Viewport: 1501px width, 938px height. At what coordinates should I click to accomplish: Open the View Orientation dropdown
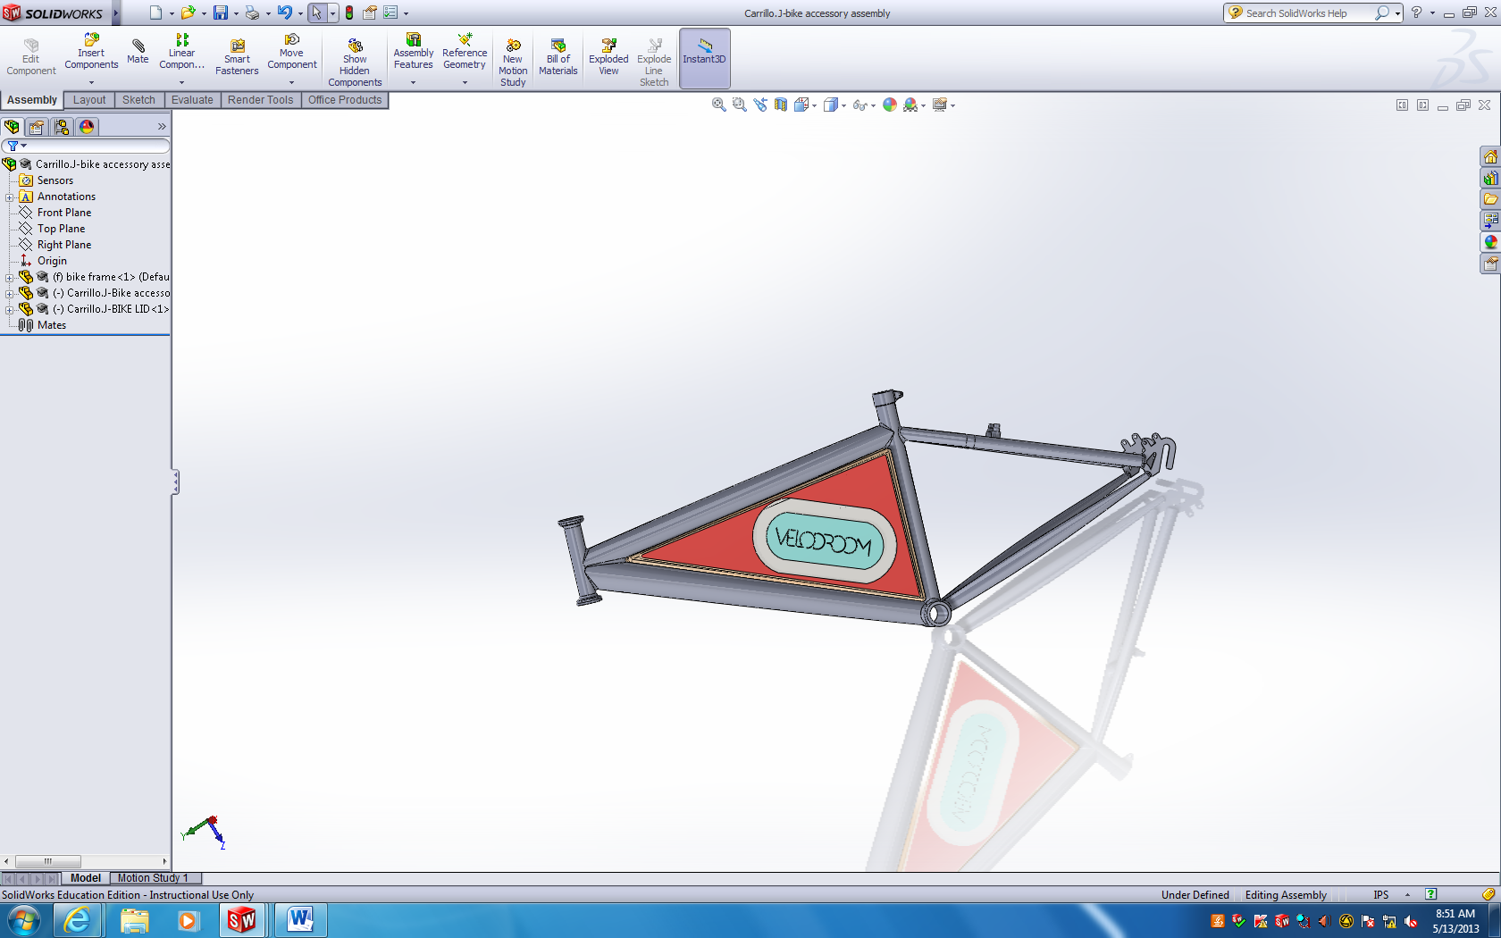click(814, 105)
